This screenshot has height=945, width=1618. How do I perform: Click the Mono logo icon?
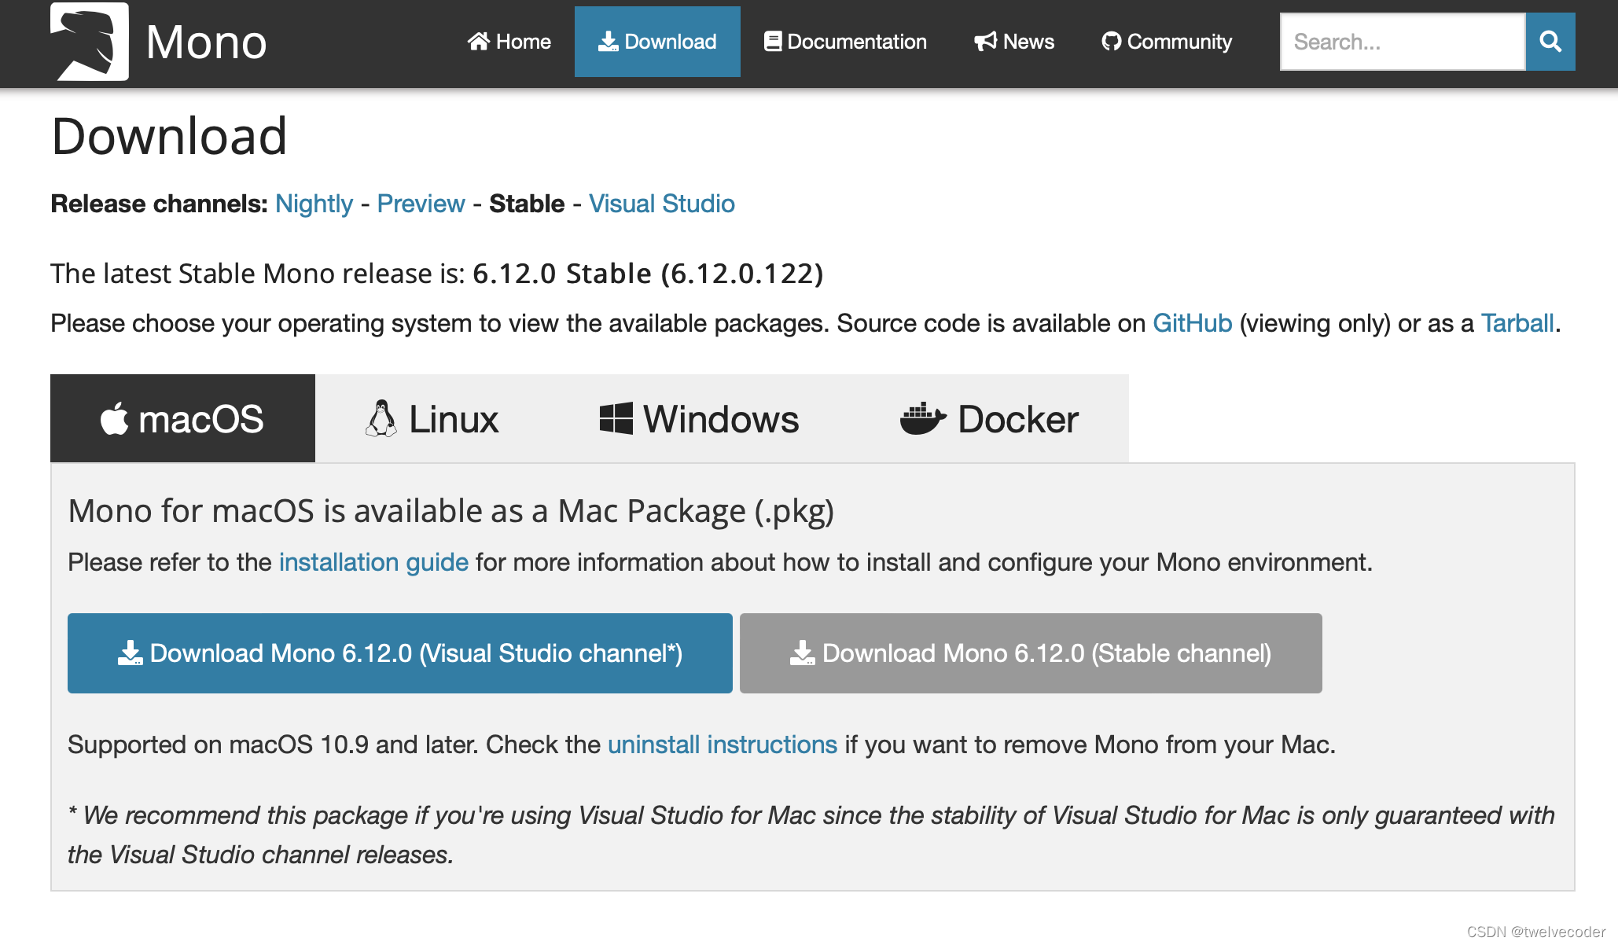click(x=90, y=42)
